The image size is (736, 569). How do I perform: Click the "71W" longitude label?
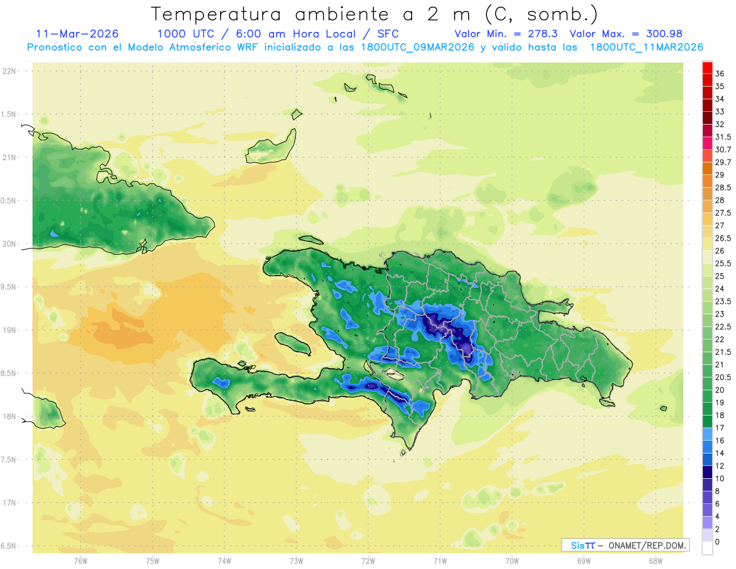[x=440, y=561]
